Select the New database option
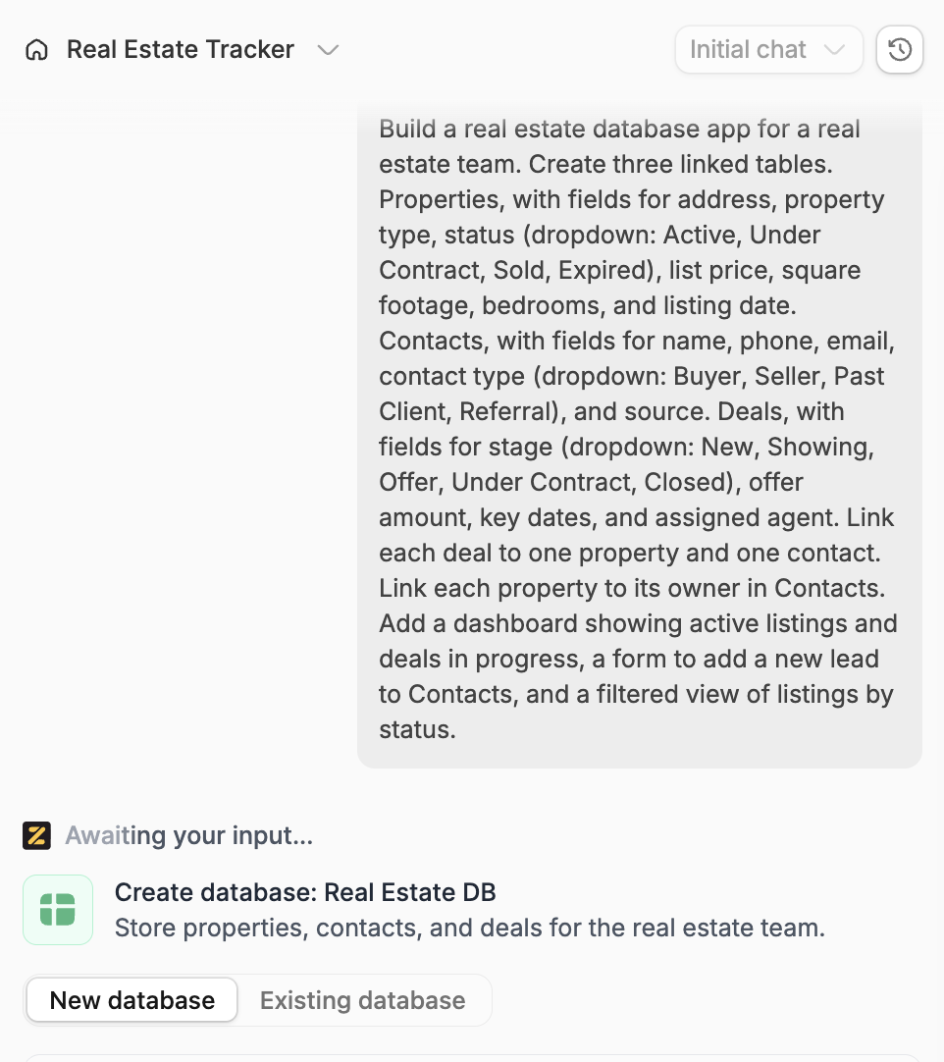Screen dimensions: 944x1062 pos(132,1000)
